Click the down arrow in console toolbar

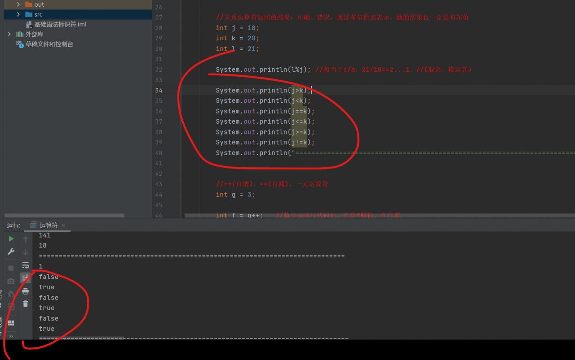pyautogui.click(x=26, y=252)
